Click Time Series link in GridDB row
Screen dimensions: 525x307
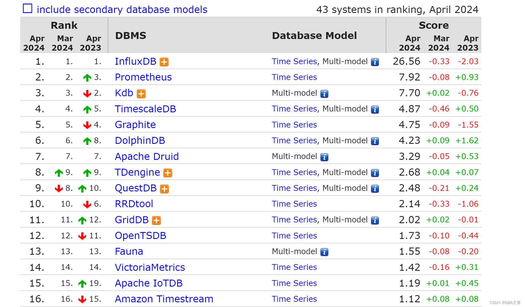pyautogui.click(x=294, y=220)
